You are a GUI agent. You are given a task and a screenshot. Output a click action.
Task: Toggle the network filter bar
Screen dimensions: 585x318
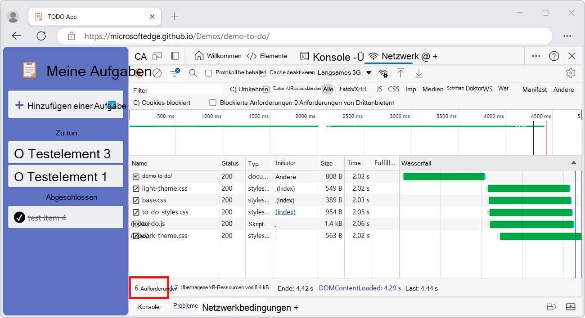pyautogui.click(x=175, y=72)
